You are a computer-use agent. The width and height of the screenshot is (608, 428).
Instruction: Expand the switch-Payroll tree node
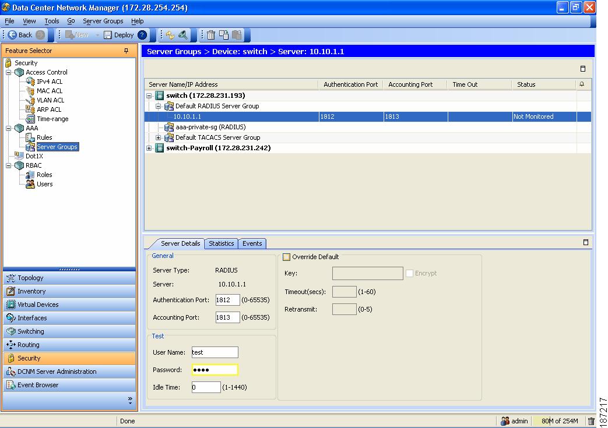pos(149,148)
